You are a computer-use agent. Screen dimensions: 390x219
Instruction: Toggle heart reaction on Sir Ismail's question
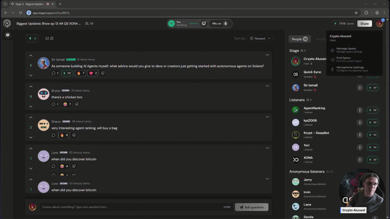point(93,73)
